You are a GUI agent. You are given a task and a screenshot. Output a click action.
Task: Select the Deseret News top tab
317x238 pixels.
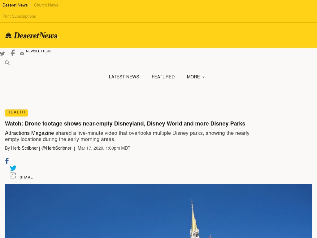pos(15,5)
